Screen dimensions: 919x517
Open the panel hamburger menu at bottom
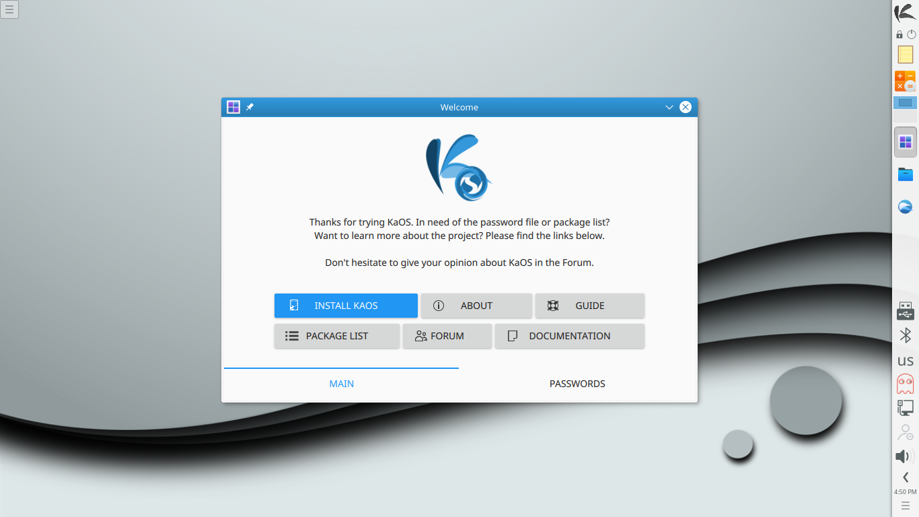(906, 506)
